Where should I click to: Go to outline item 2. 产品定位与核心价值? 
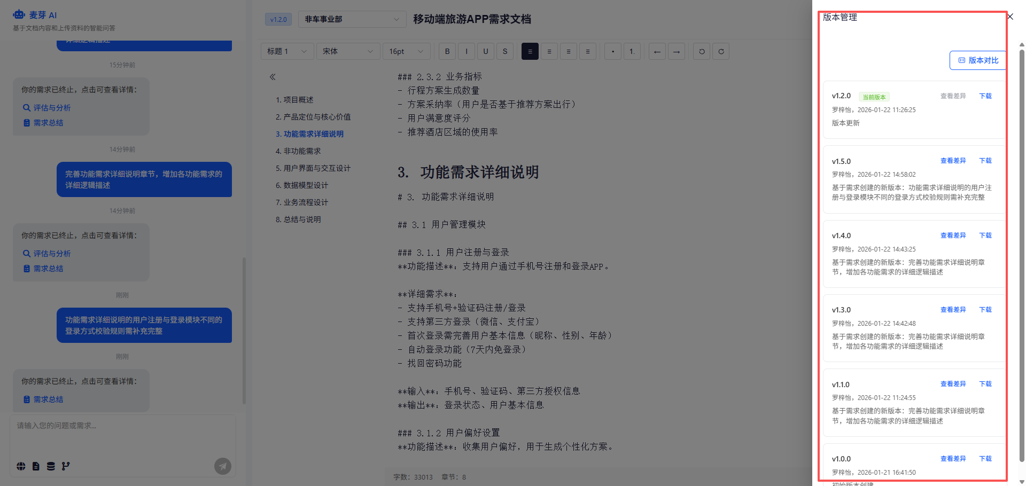tap(313, 117)
